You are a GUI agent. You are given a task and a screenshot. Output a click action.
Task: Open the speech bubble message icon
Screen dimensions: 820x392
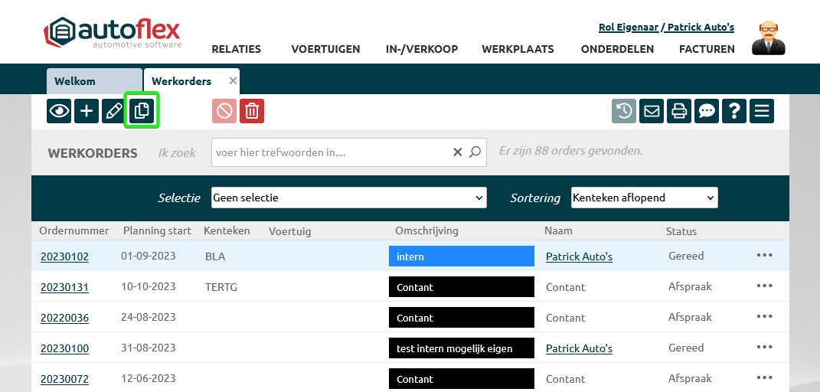click(x=707, y=111)
